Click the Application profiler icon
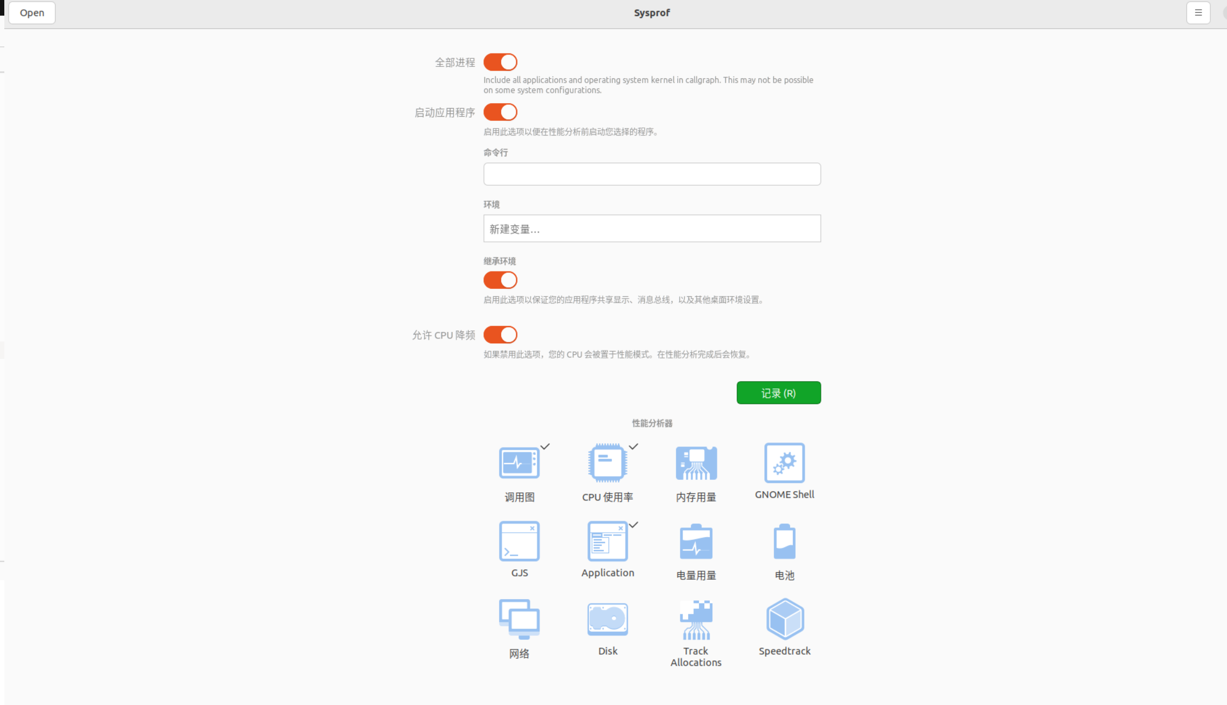The image size is (1227, 705). click(x=608, y=541)
